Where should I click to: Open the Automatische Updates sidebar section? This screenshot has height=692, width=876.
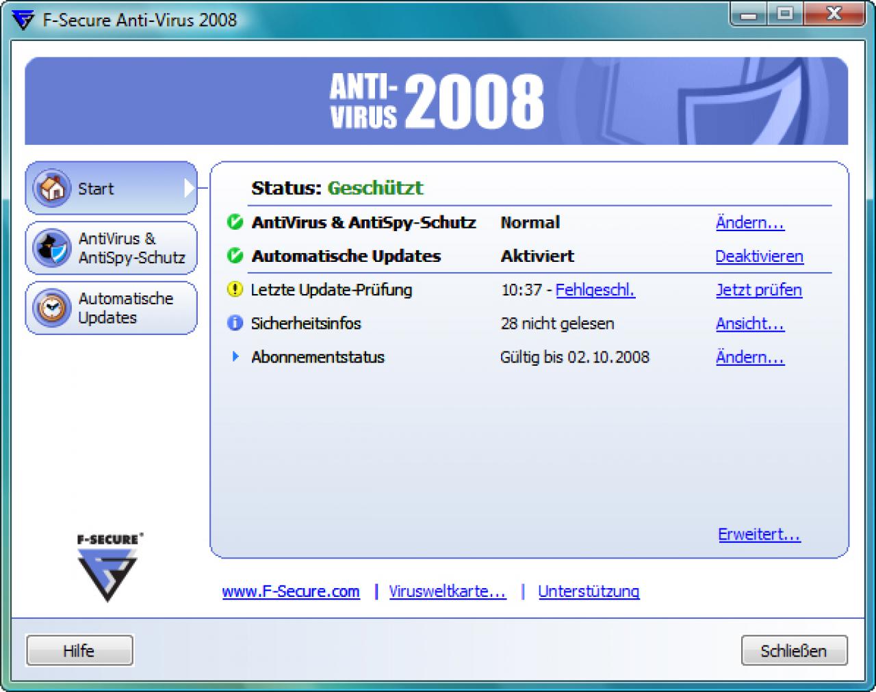click(111, 308)
